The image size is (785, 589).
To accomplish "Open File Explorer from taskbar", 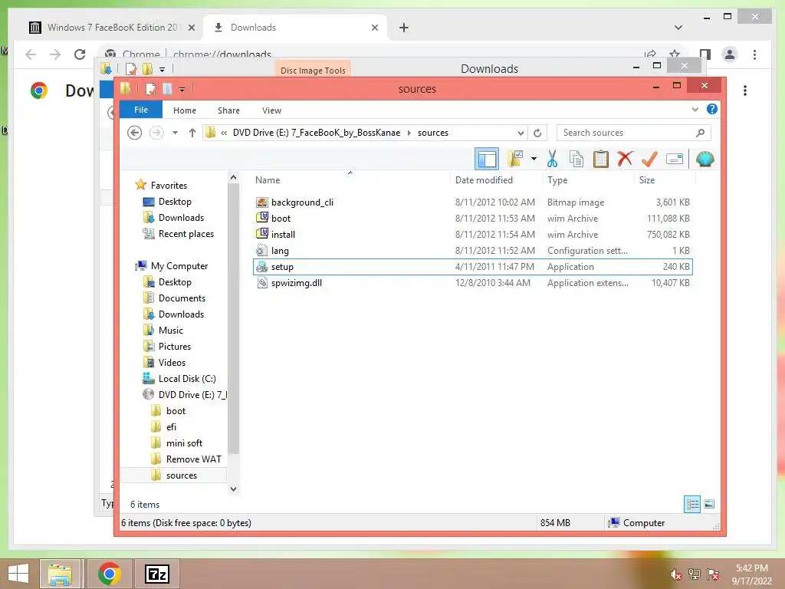I will [60, 574].
